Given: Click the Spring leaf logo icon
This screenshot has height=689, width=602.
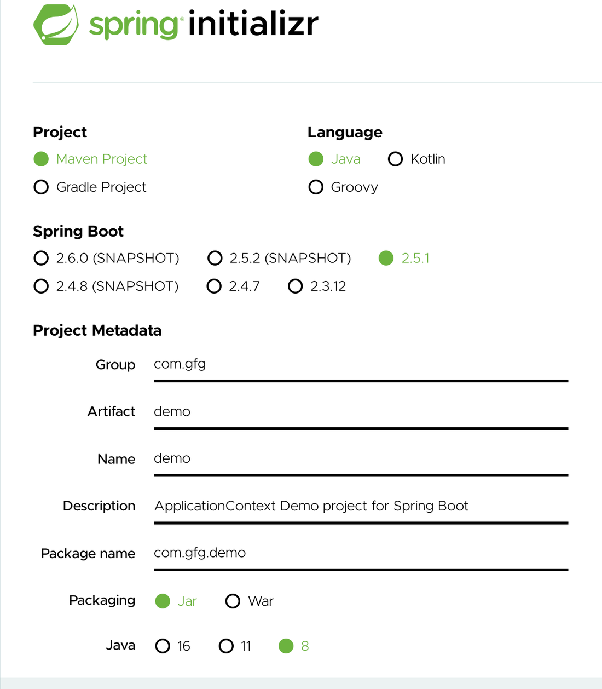Looking at the screenshot, I should (x=56, y=25).
